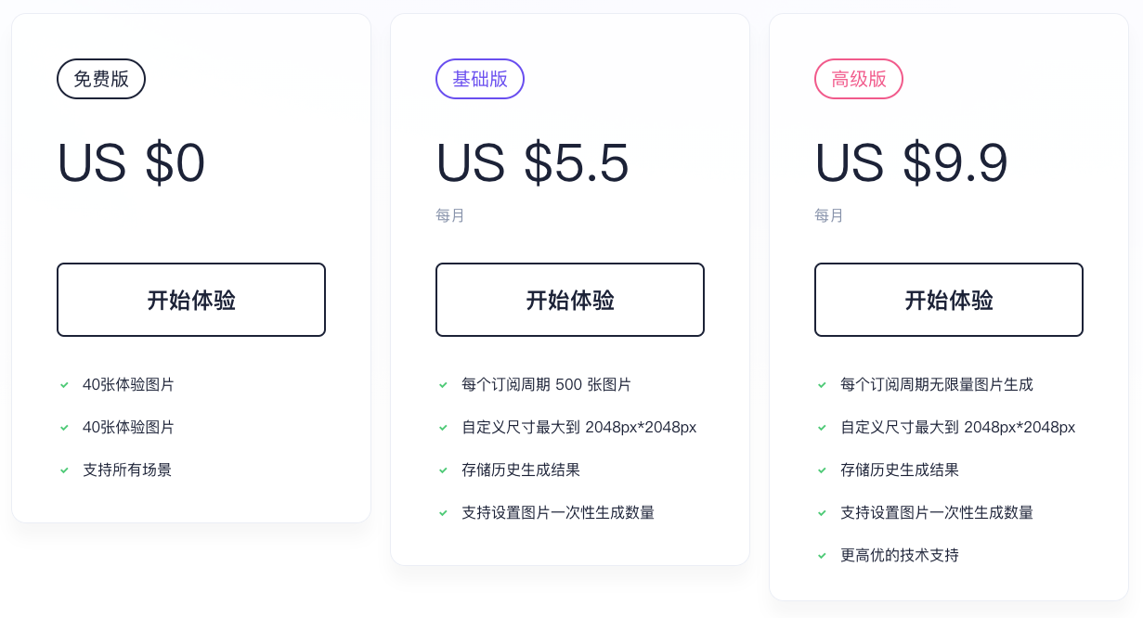The image size is (1143, 618).
Task: Click 开始体验 on the 高级版 plan
Action: [948, 300]
